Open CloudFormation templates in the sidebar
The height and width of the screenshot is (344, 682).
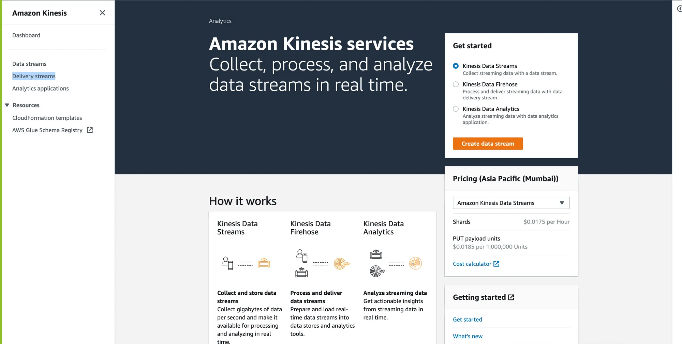pyautogui.click(x=47, y=118)
